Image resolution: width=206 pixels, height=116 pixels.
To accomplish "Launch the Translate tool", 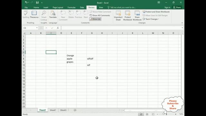I will pos(53,14).
